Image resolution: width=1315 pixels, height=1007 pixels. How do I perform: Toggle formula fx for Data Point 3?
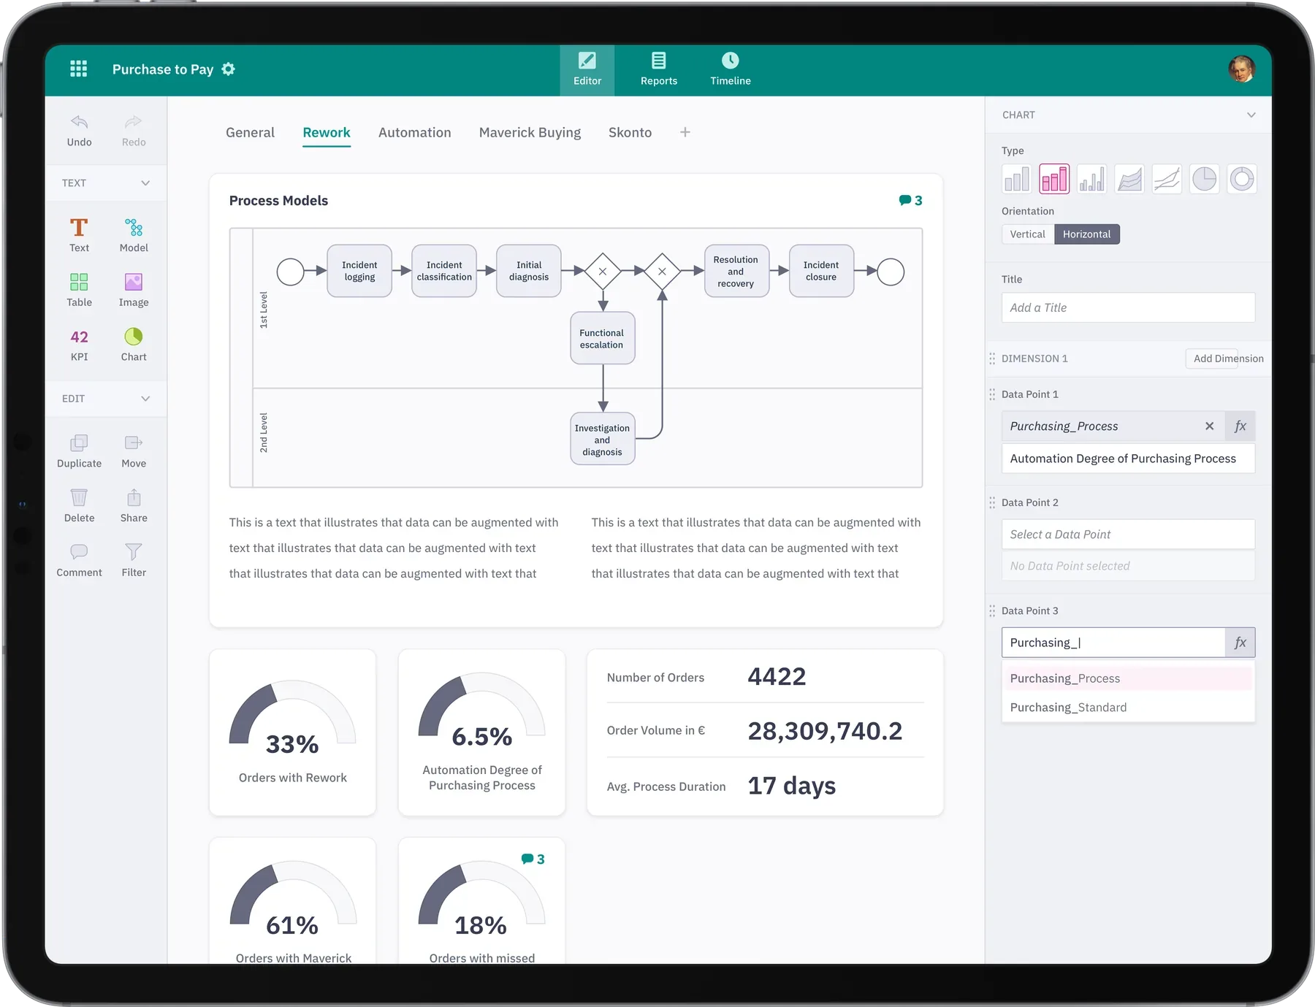tap(1240, 643)
